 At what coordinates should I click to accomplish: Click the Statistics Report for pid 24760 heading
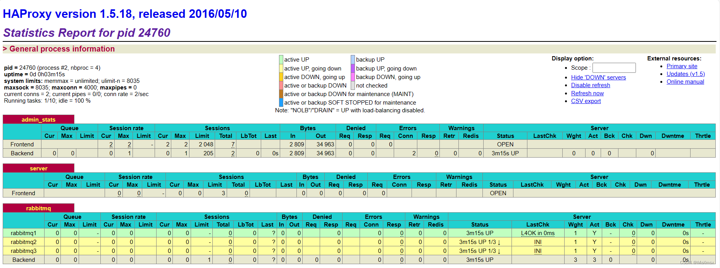point(87,33)
